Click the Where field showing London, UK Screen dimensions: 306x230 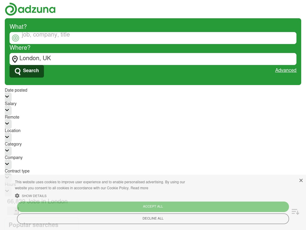coord(155,59)
